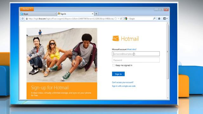
Task: Minimize the Firefox window
Action: click(156, 9)
